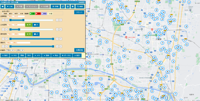Click the price range slider's right handle
The image size is (200, 101).
click(23, 20)
